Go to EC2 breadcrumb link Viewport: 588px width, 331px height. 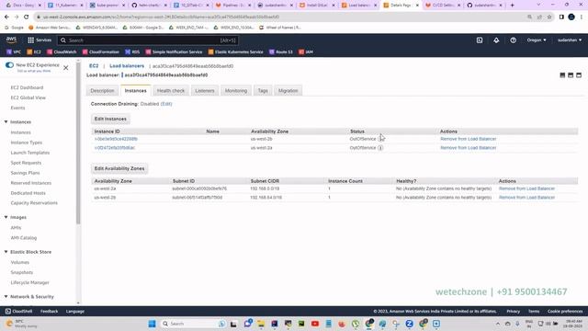94,66
